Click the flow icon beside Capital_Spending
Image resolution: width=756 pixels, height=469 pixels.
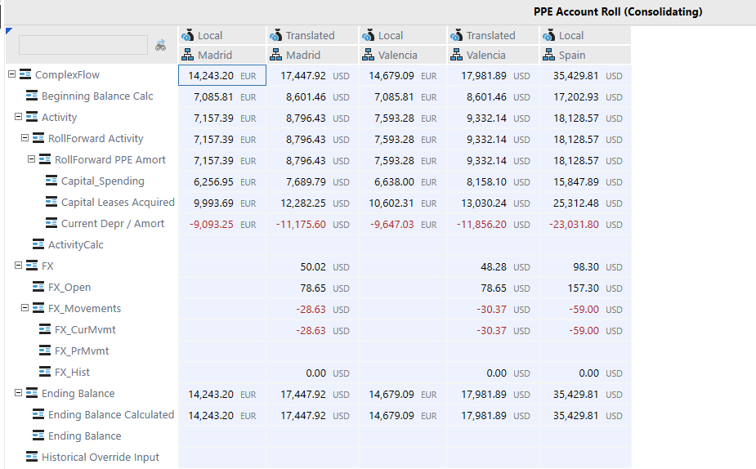(51, 181)
